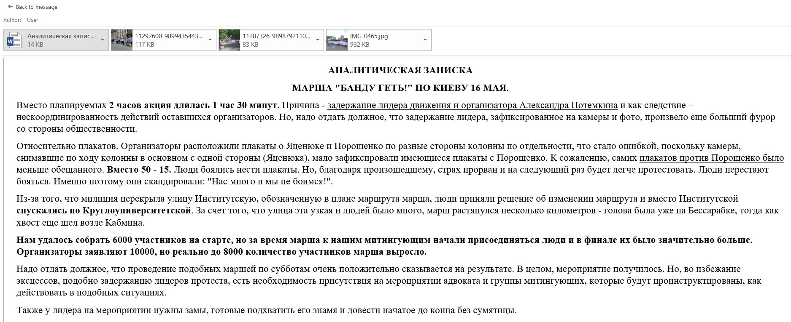This screenshot has width=791, height=322.
Task: Click underlined 'Люди боялись нести плакаты' text
Action: tap(235, 170)
